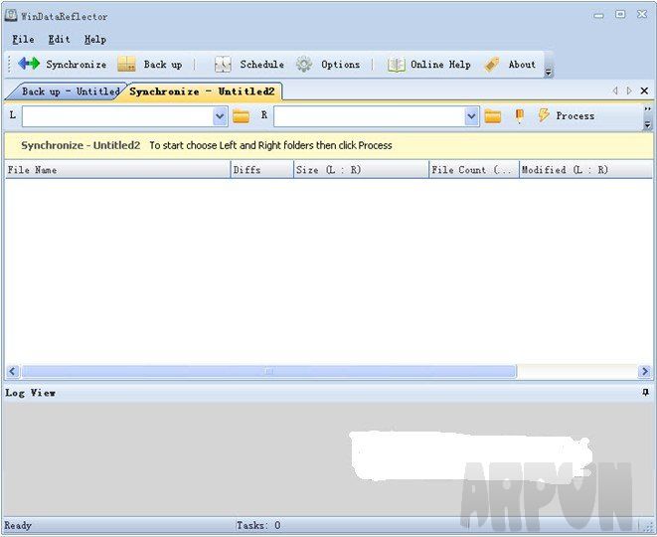Open the Edit menu
The image size is (657, 537).
[59, 40]
